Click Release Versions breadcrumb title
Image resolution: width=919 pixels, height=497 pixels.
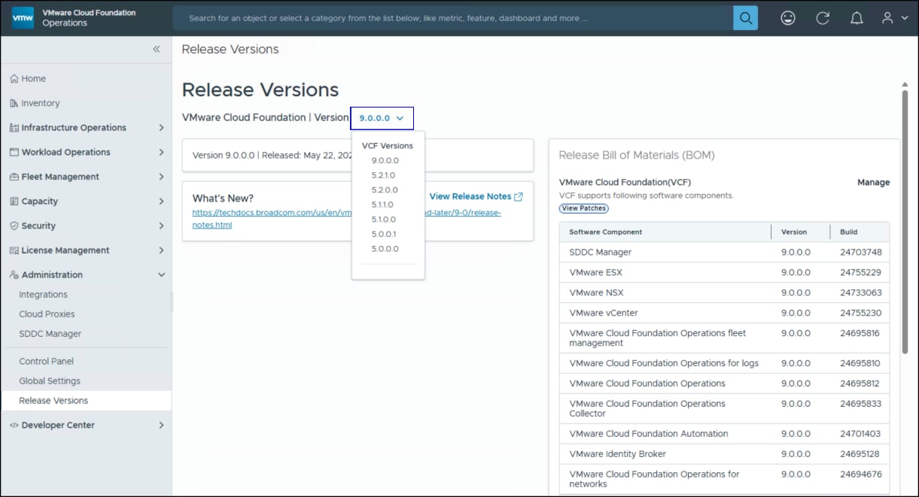coord(230,50)
